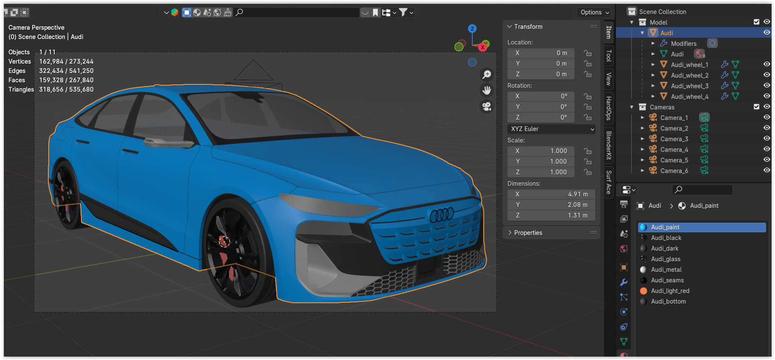This screenshot has height=360, width=775.
Task: Hide Audi_wheel_4 with eye icon
Action: click(767, 96)
